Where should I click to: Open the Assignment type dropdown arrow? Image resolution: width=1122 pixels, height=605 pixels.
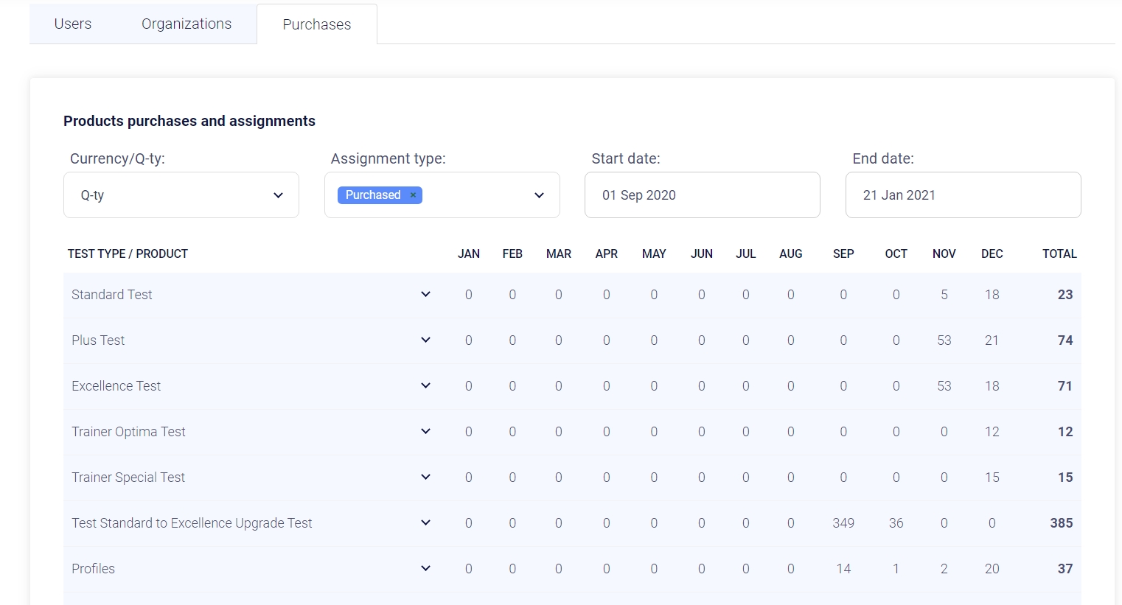[x=539, y=195]
